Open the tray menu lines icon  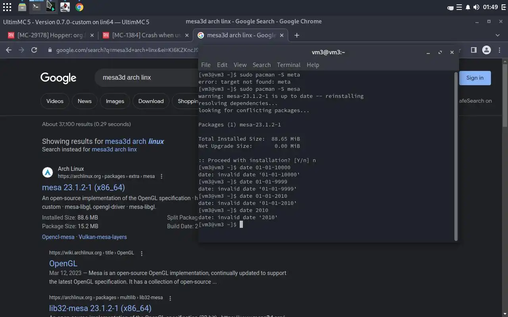[459, 7]
